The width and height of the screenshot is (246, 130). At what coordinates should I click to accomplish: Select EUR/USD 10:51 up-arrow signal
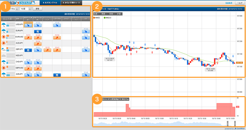pos(28,38)
